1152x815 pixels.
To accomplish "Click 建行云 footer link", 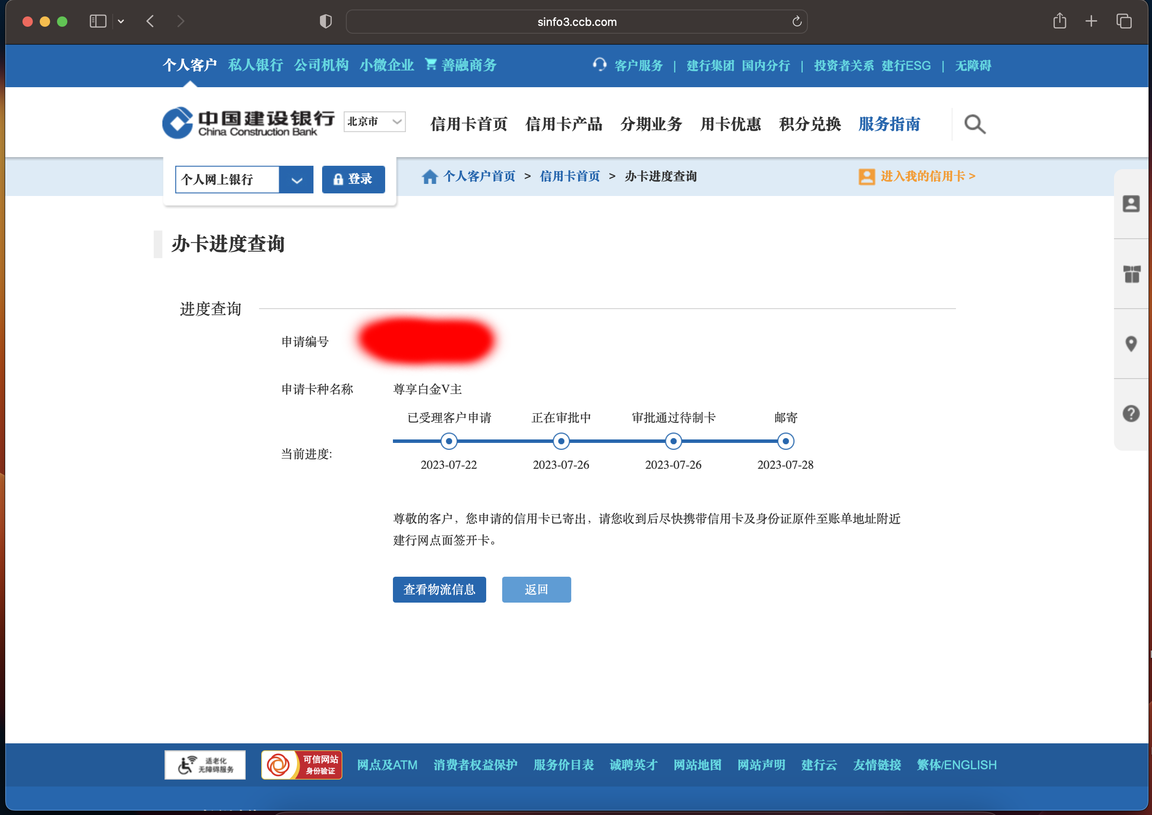I will pyautogui.click(x=819, y=765).
